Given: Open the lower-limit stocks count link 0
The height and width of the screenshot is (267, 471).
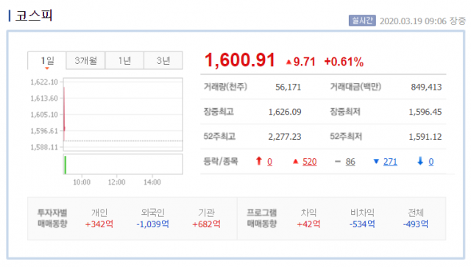Looking at the screenshot, I should click(431, 162).
